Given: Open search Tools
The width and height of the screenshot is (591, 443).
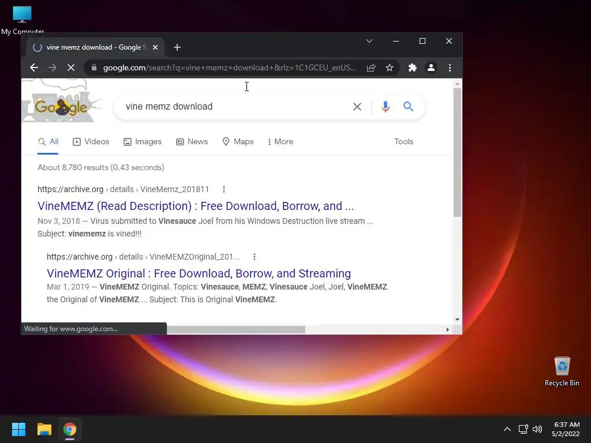Looking at the screenshot, I should tap(403, 142).
